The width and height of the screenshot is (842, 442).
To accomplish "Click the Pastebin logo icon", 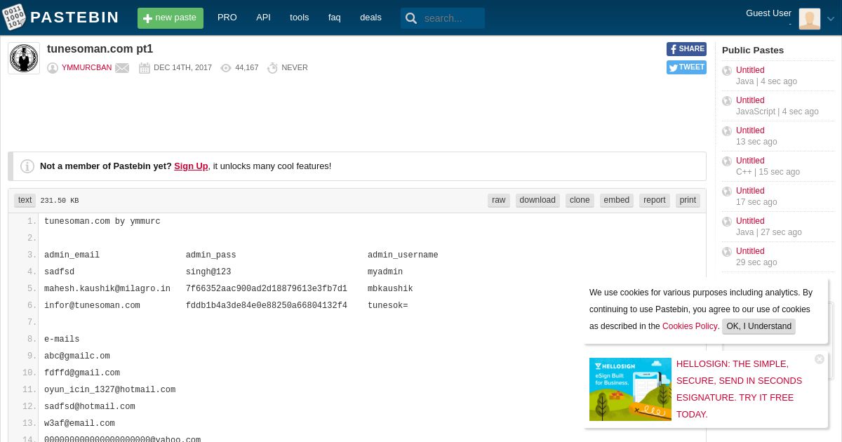I will (x=14, y=18).
